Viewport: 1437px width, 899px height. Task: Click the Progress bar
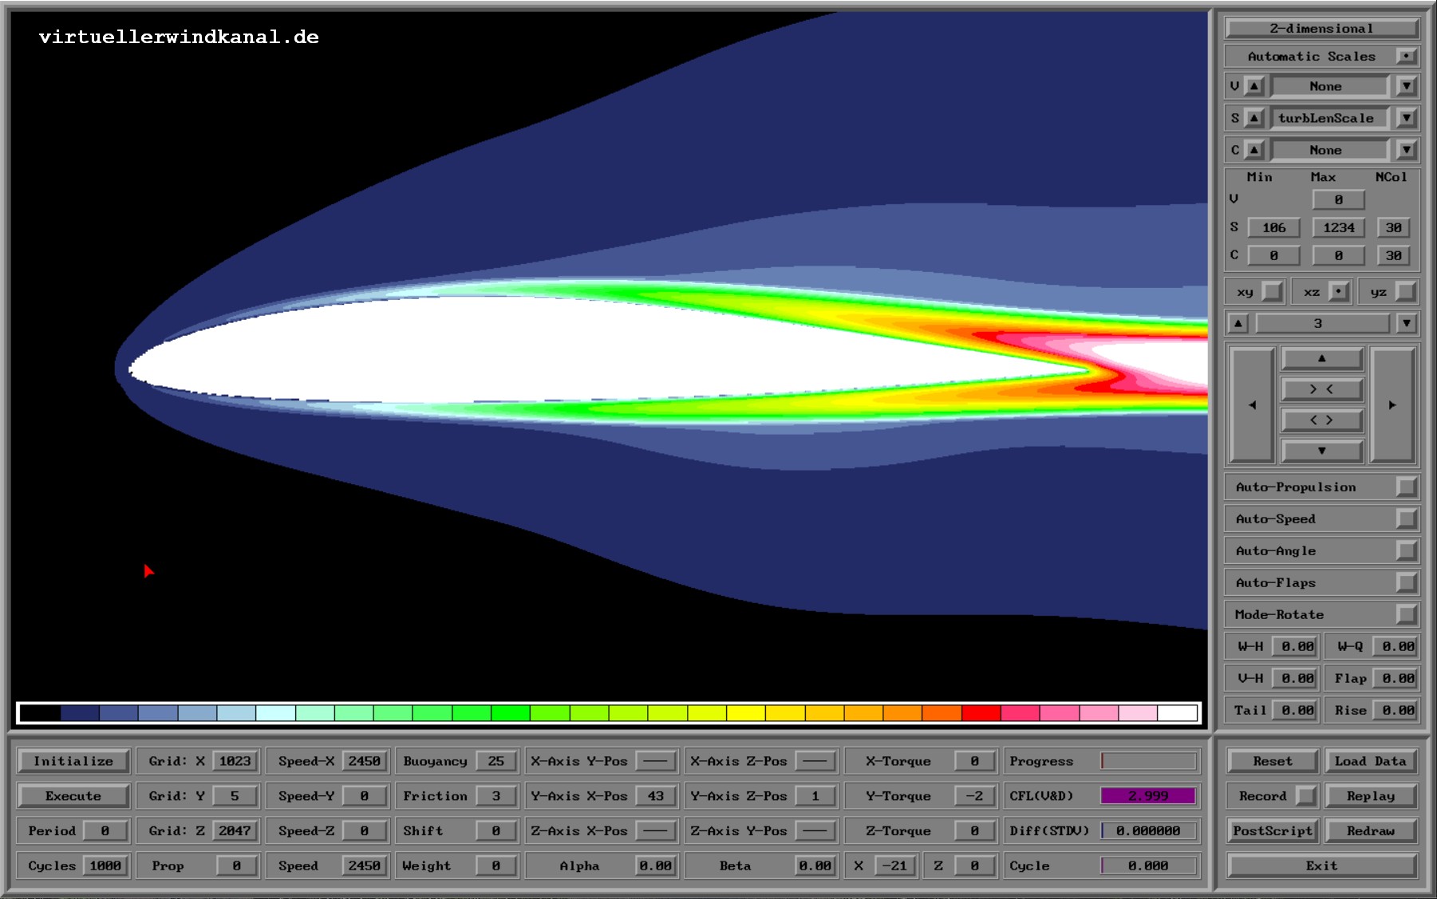click(1149, 761)
